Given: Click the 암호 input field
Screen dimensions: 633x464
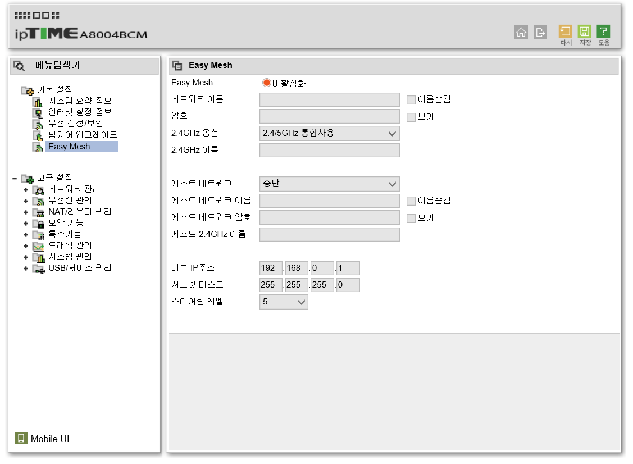Looking at the screenshot, I should (329, 116).
